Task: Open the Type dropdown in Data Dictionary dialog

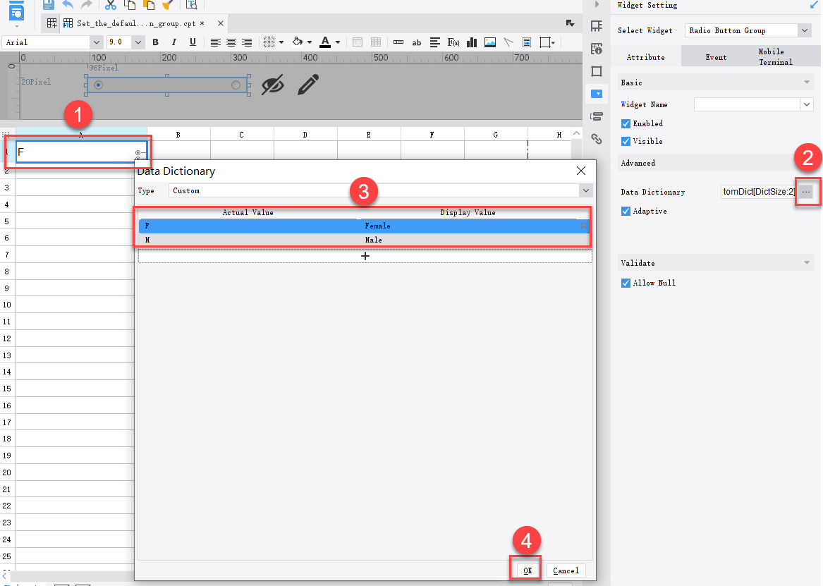Action: [x=585, y=190]
